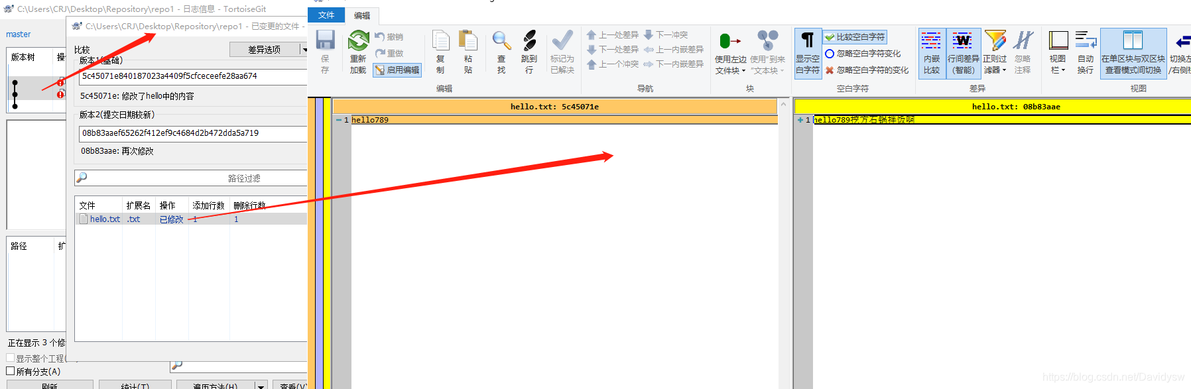Open 使用左边文件块 use left block dropdown
The height and width of the screenshot is (389, 1191).
pyautogui.click(x=730, y=53)
